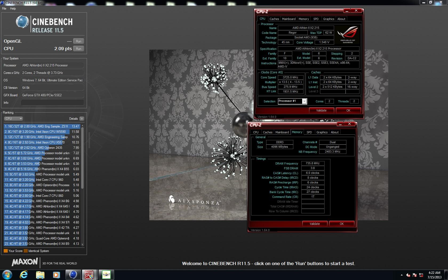Open Windows Media Player taskbar icon

[56, 275]
